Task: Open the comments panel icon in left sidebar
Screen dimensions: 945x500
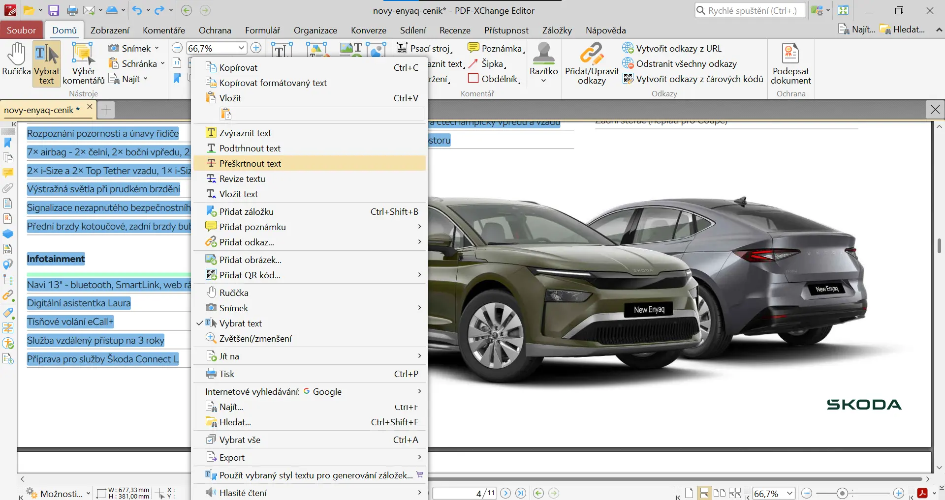Action: point(8,173)
